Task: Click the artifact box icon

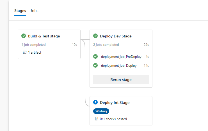Action: pos(24,52)
